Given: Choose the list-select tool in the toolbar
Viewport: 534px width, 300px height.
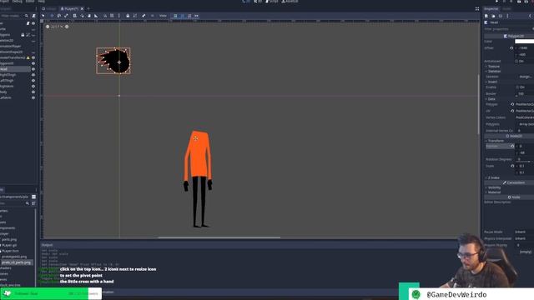Looking at the screenshot, I should click(x=74, y=16).
